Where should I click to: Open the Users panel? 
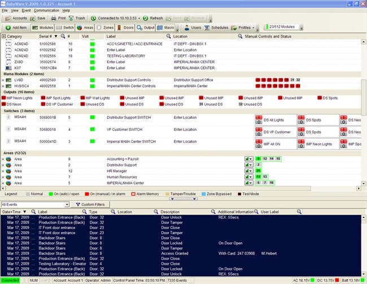(x=193, y=27)
